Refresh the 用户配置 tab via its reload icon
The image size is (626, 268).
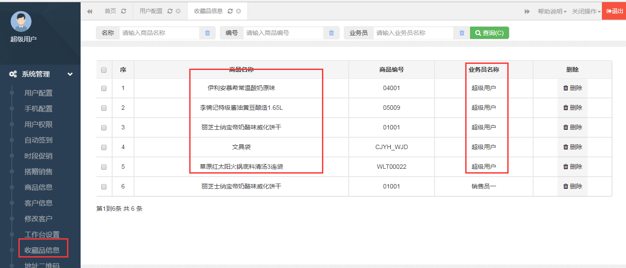170,11
